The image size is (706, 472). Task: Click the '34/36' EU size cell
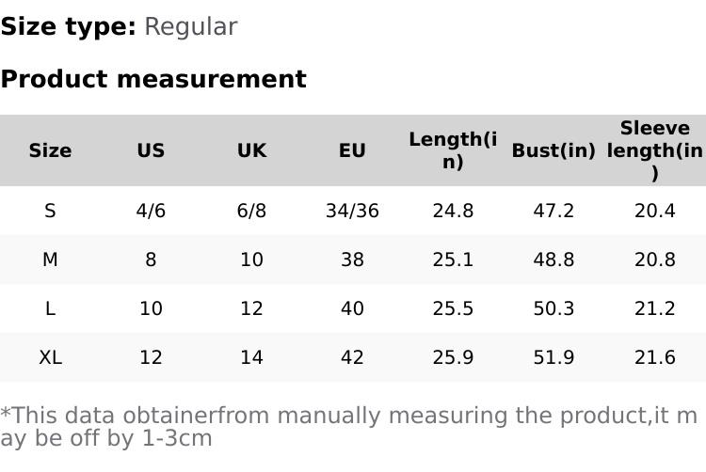point(352,211)
